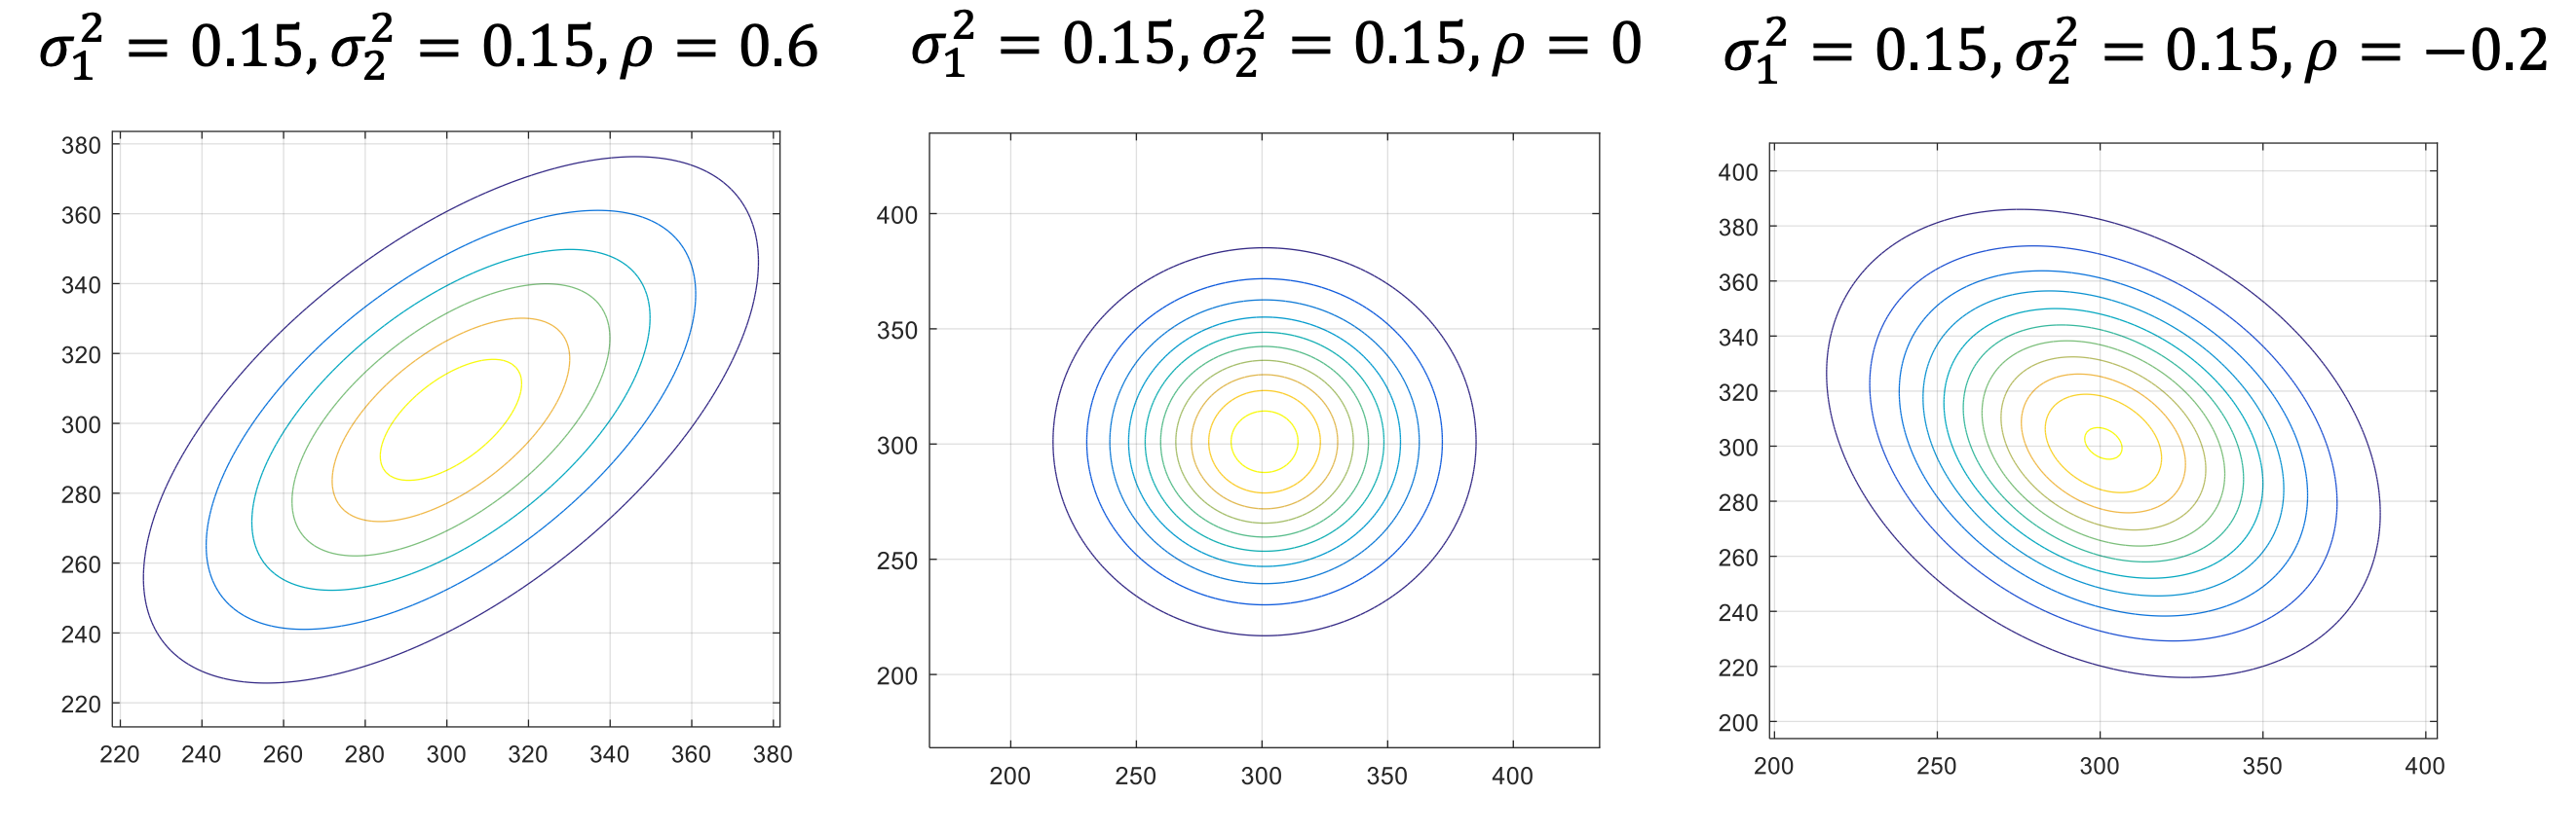This screenshot has width=2576, height=834.
Task: Select the outermost dark contour in middle plot
Action: click(1475, 442)
